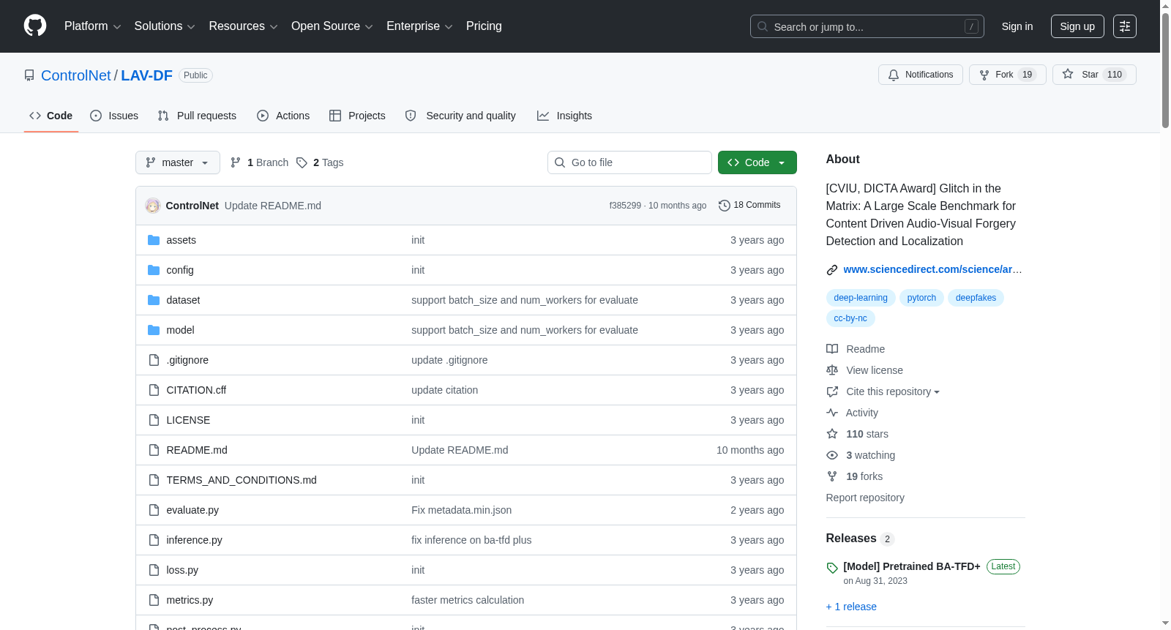Screen dimensions: 1171x630
Task: Click the LICENSE file icon
Action: pyautogui.click(x=154, y=420)
